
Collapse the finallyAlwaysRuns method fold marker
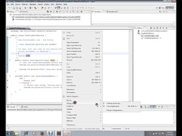10,76
